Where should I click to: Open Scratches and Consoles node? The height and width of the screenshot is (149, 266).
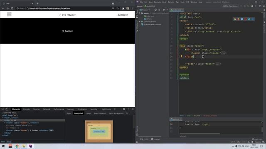(151, 24)
